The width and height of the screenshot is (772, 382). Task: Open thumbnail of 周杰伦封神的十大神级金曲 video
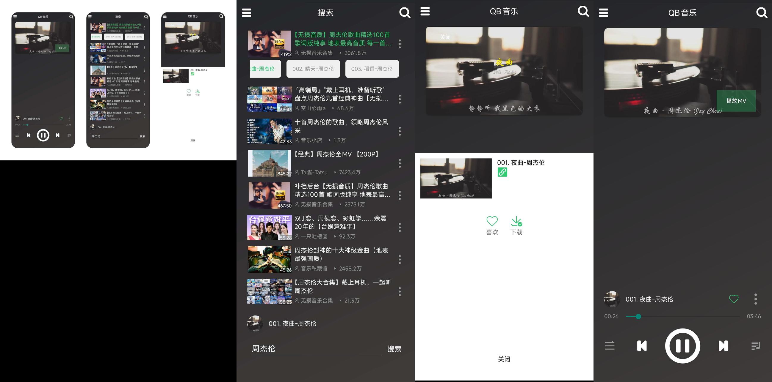(x=270, y=259)
